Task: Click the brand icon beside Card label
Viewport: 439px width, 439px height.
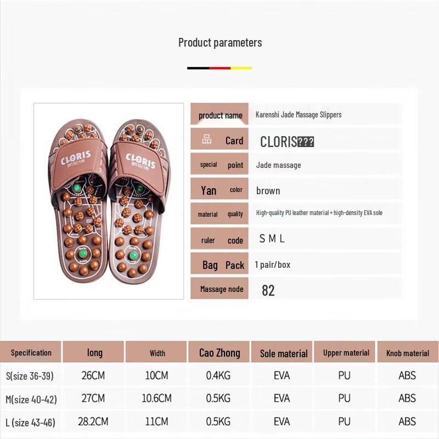Action: coord(207,140)
